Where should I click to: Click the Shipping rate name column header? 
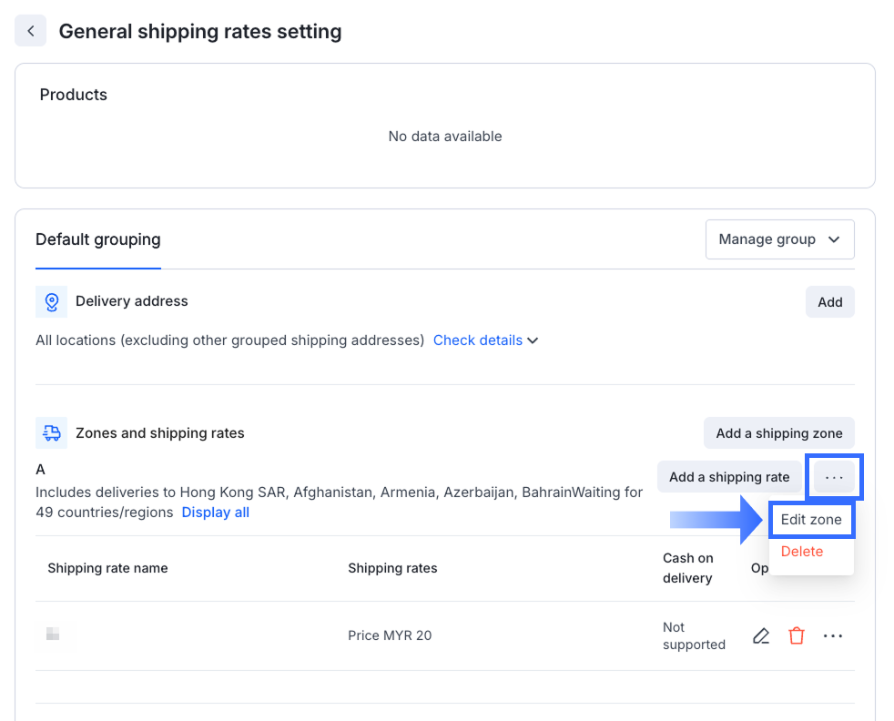point(107,568)
